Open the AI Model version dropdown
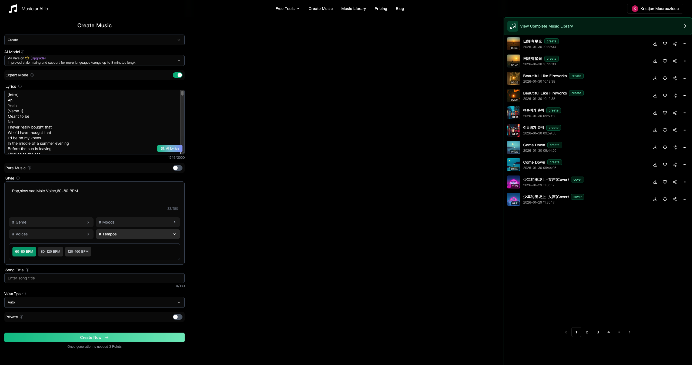692x365 pixels. 94,60
